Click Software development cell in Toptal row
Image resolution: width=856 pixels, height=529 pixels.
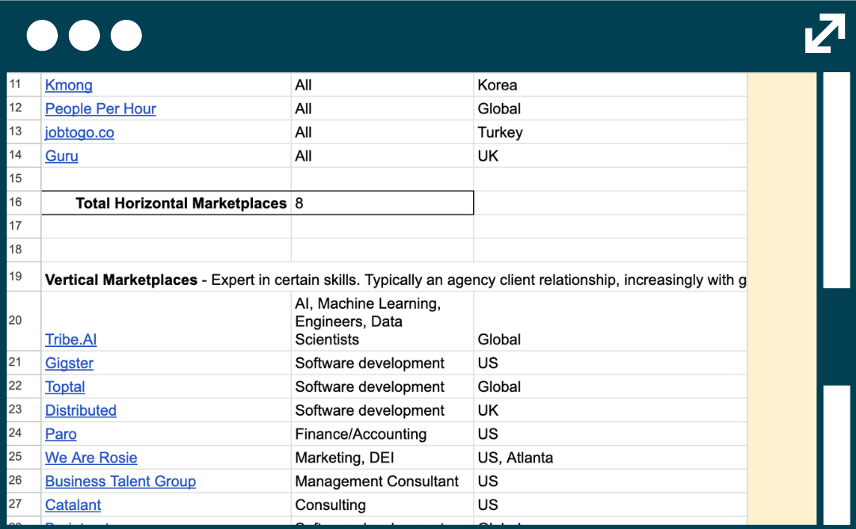click(x=382, y=386)
